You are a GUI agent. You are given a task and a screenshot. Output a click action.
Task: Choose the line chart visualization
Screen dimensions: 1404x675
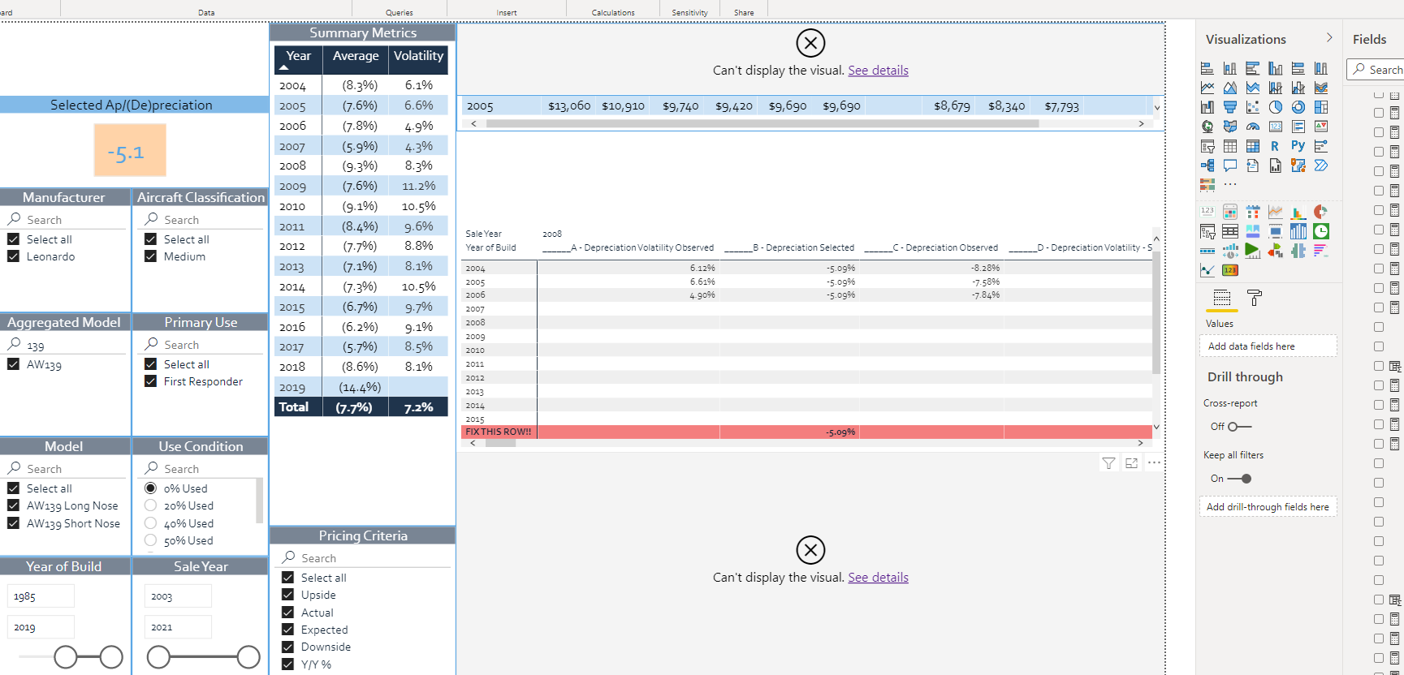coord(1207,88)
